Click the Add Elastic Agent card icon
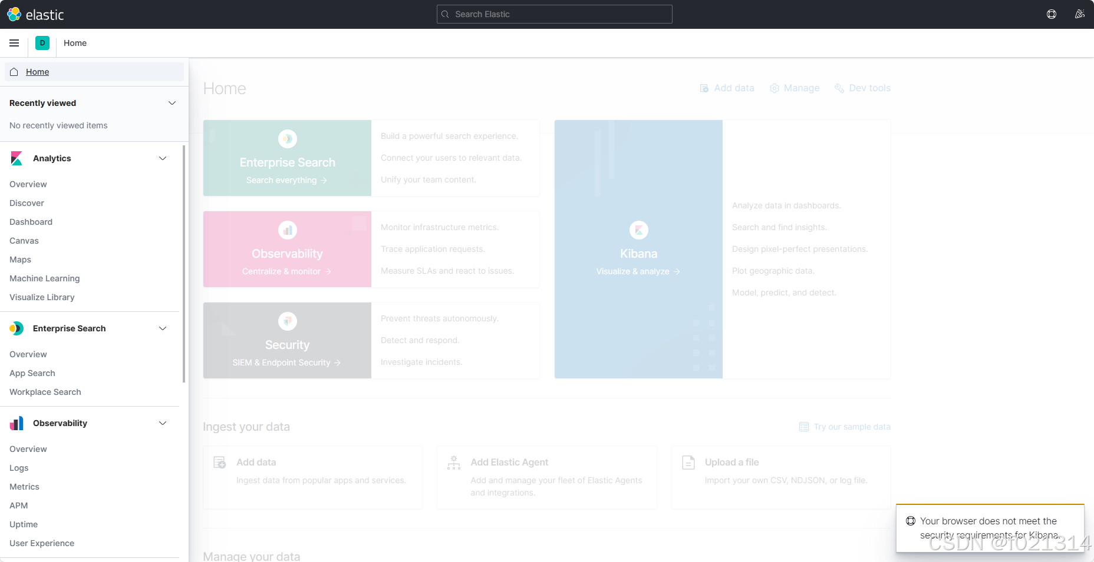 point(454,463)
